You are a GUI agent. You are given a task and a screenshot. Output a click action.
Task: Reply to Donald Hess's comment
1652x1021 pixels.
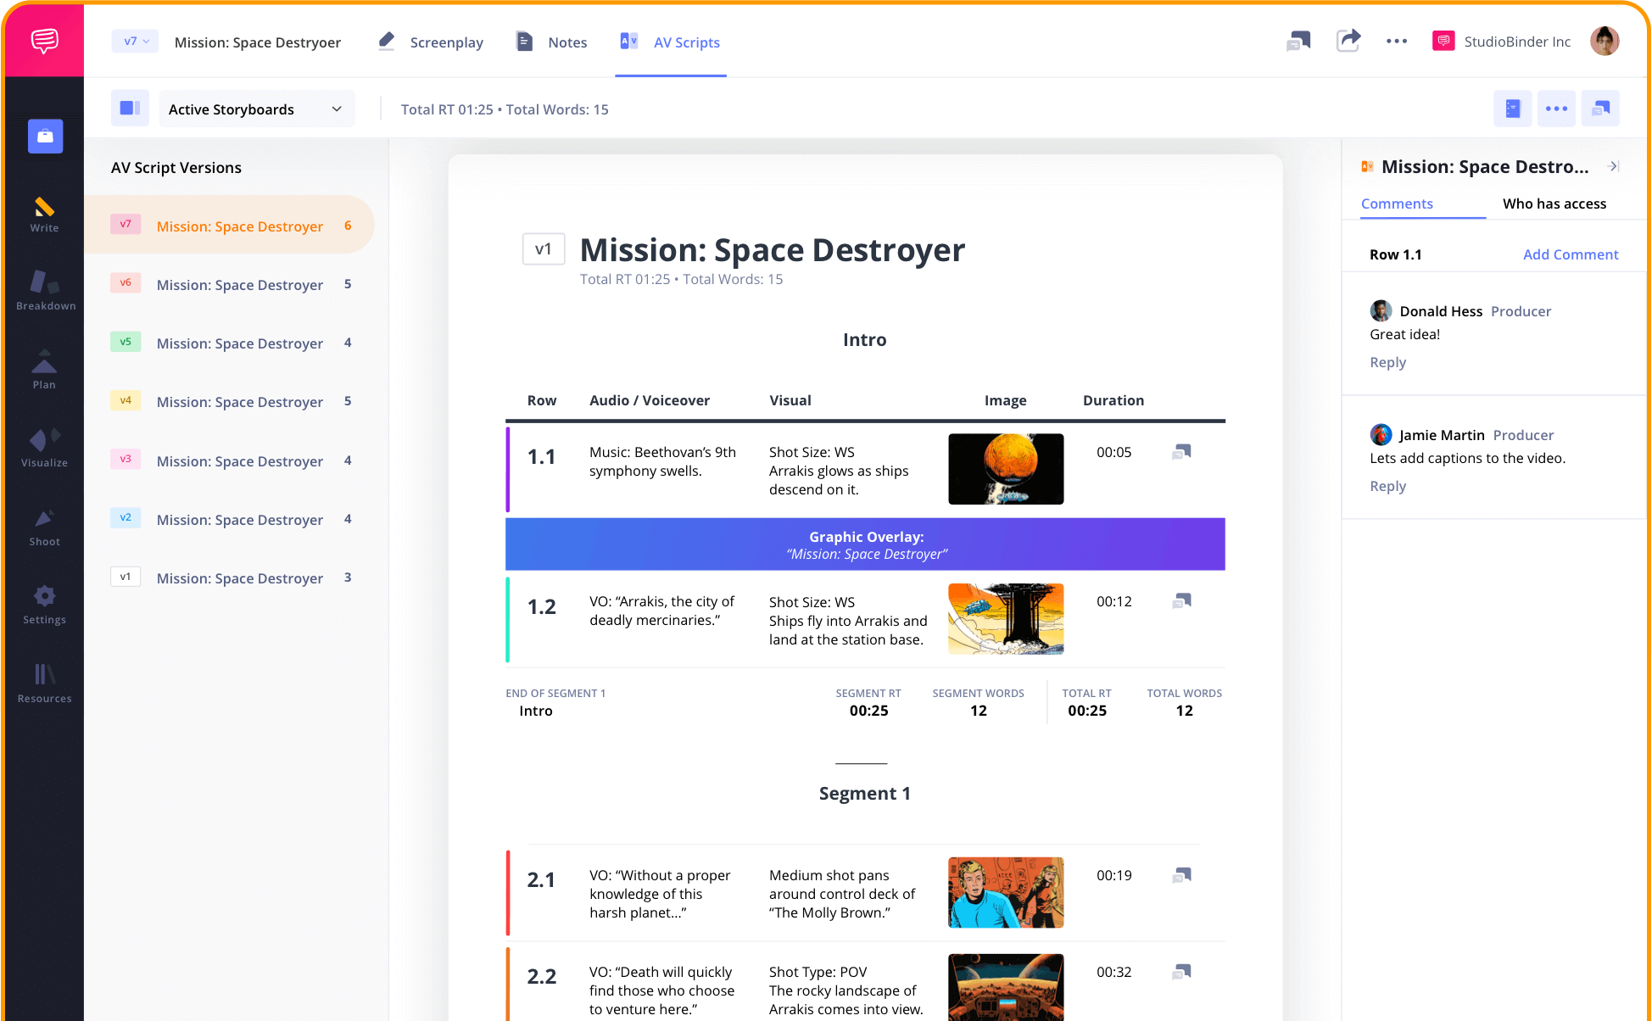pos(1387,362)
